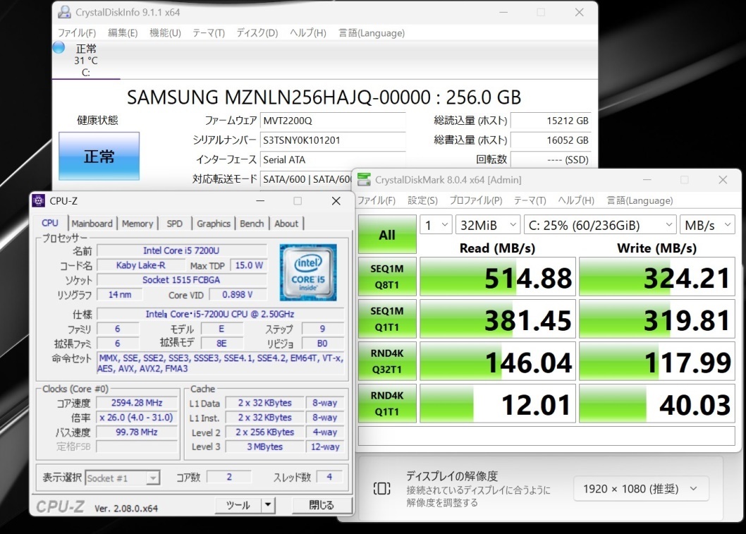Click the empty comment field in CrystalDiskMark

546,436
